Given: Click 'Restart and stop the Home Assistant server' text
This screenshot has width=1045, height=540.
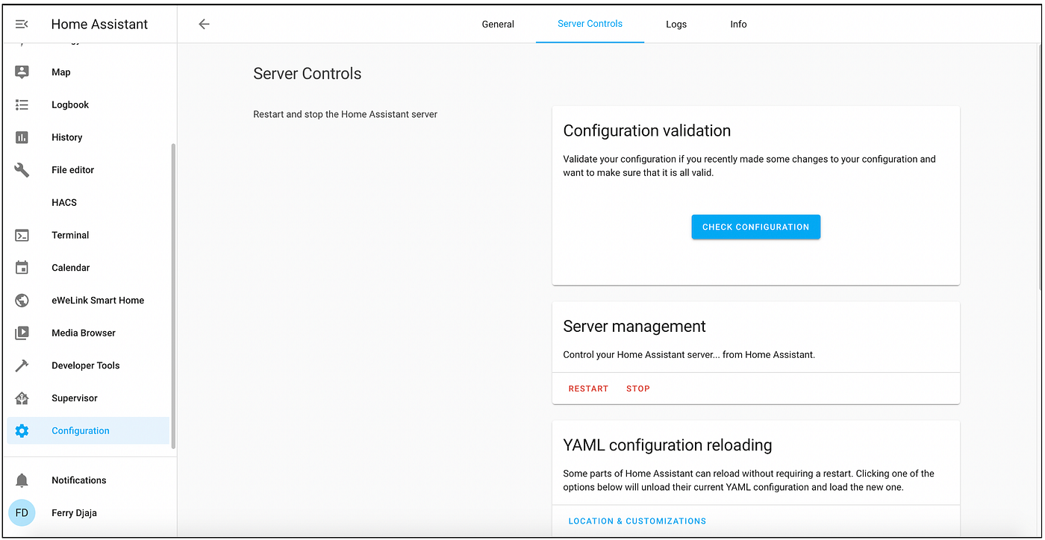Looking at the screenshot, I should (346, 114).
